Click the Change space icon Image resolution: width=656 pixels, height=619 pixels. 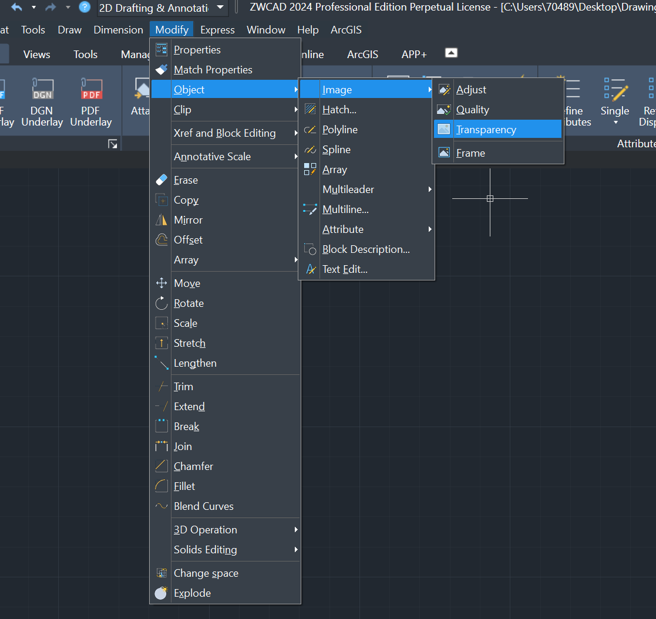coord(162,573)
